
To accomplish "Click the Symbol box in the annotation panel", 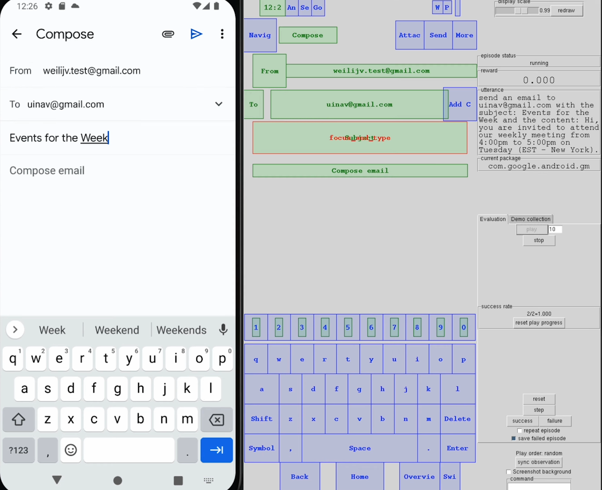I will (x=262, y=448).
